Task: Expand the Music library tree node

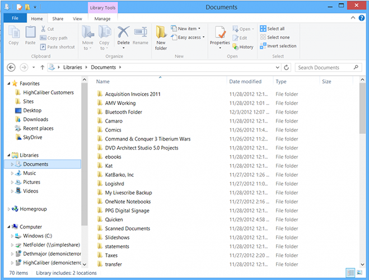Action: pos(12,174)
